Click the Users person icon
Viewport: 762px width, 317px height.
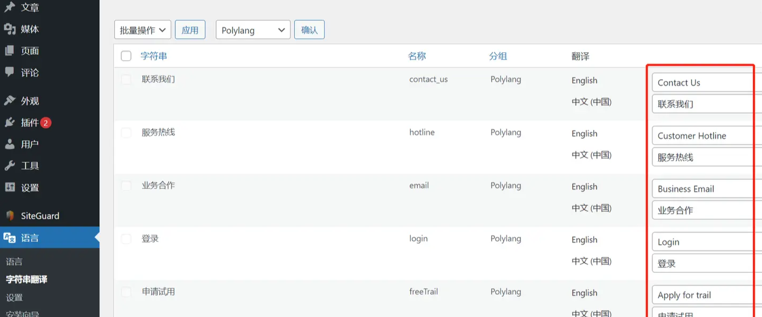coord(10,144)
